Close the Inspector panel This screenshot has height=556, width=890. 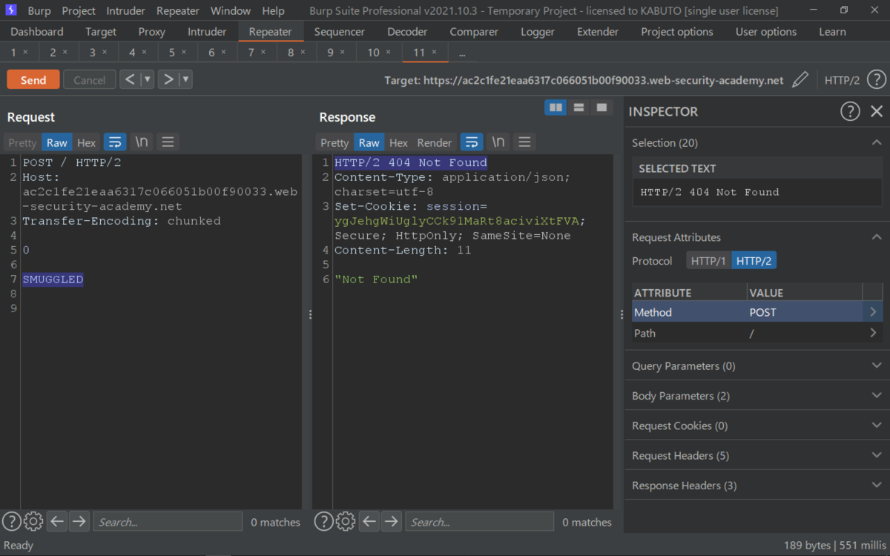tap(877, 111)
